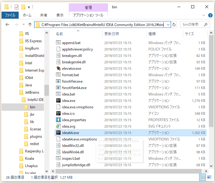Click the idea64.exe application icon

coord(58,133)
